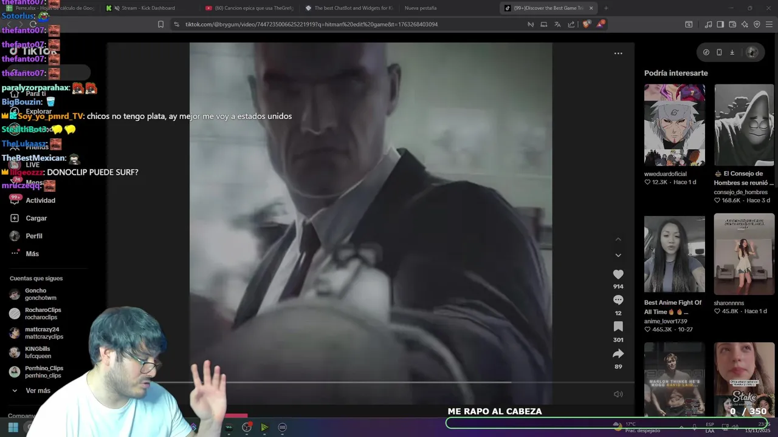Open the three-dot more options on video

tap(618, 53)
